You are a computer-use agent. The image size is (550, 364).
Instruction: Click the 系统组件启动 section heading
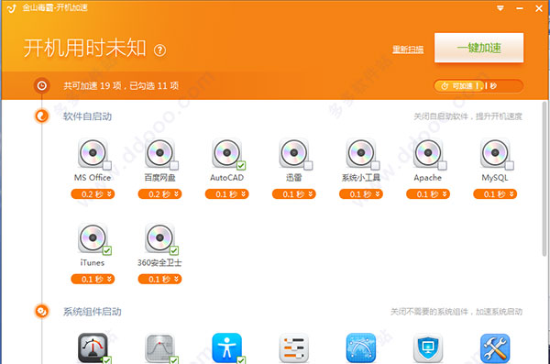coord(93,312)
